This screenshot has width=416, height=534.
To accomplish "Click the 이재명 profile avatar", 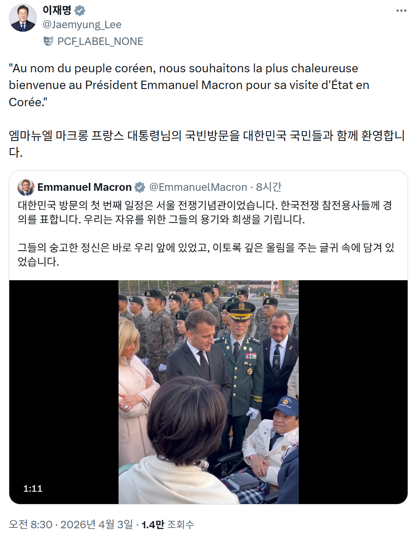I will 23,19.
